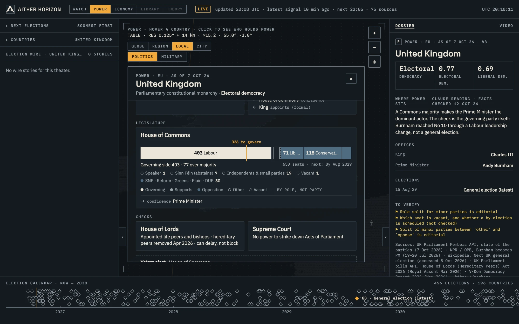Click the '326 to govern' threshold label

coord(246,142)
